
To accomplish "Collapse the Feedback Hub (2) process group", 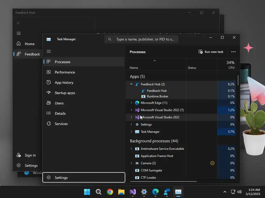I will tap(131, 84).
